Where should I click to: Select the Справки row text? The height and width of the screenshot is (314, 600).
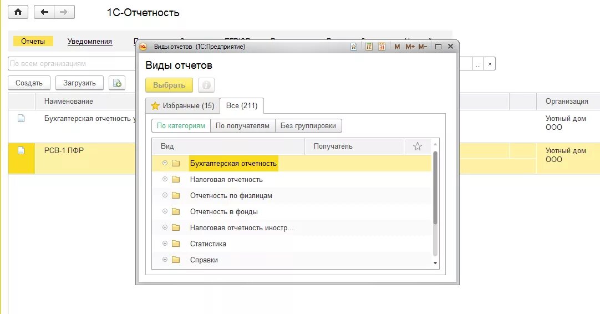[204, 260]
